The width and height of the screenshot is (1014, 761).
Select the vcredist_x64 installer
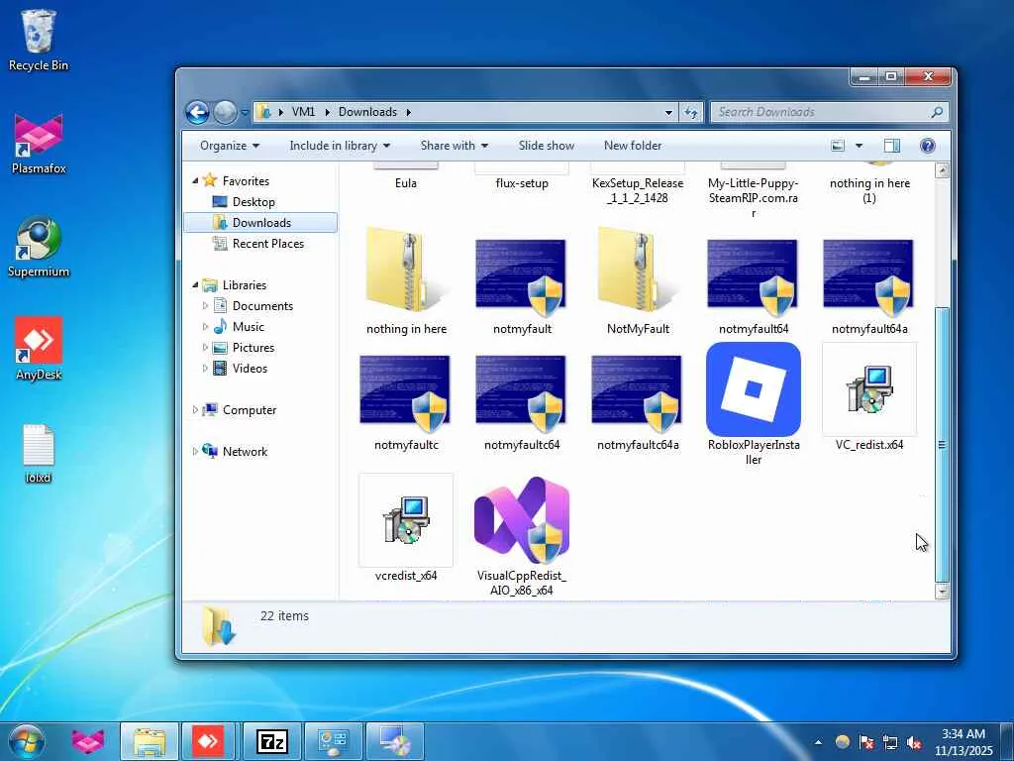pos(406,528)
